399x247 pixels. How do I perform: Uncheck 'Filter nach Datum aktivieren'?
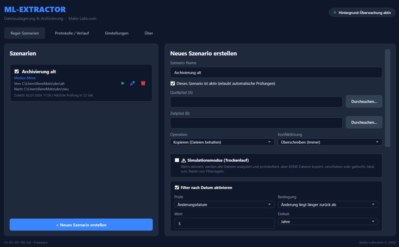click(177, 187)
